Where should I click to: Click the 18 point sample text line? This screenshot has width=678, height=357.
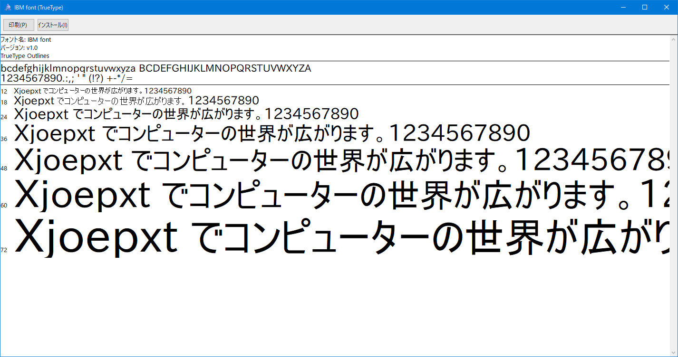point(136,101)
